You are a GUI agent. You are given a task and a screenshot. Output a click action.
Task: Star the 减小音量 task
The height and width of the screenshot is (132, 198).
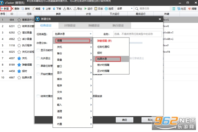19,39
